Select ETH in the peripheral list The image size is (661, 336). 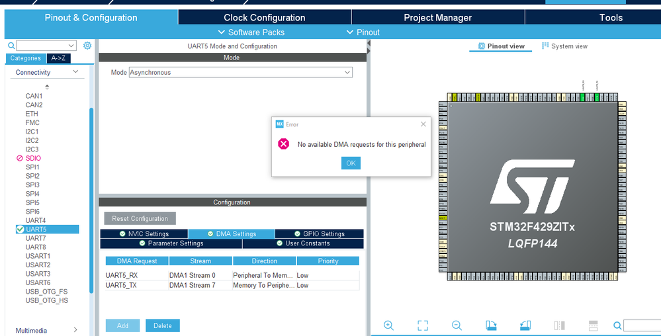[32, 114]
